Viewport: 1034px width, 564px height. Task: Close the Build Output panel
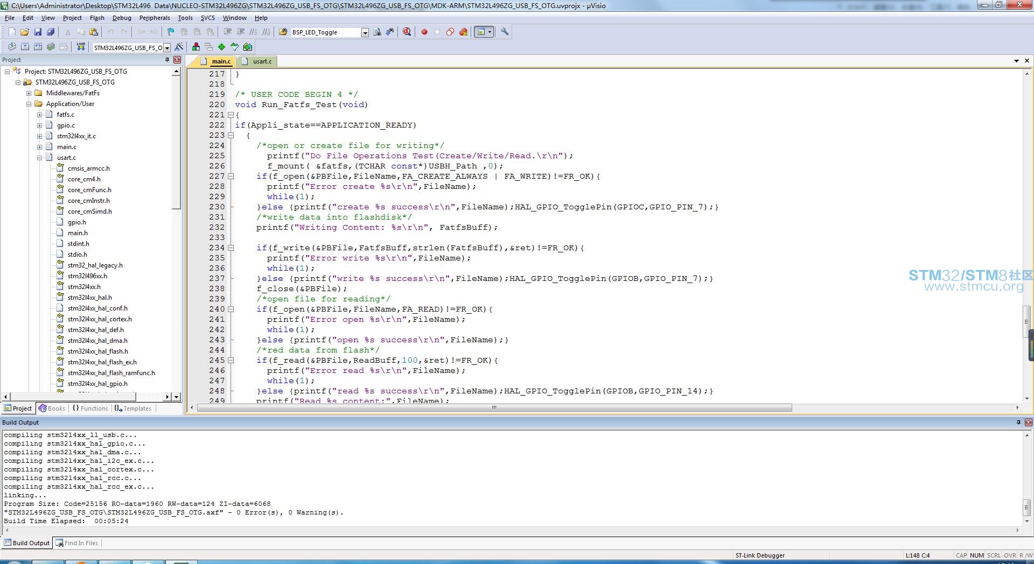pos(1028,422)
